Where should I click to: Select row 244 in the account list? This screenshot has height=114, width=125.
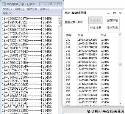(91, 58)
